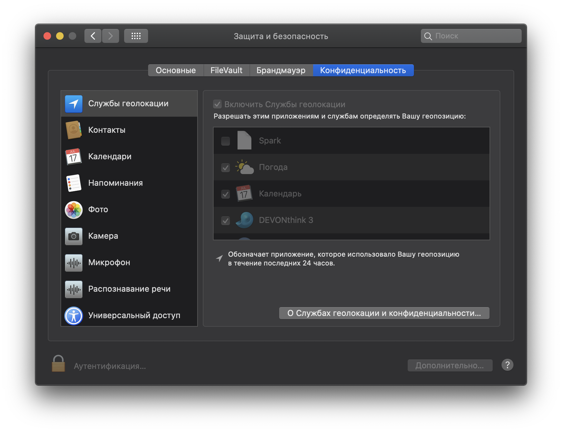
Task: Select Контакты in the privacy list
Action: click(129, 130)
